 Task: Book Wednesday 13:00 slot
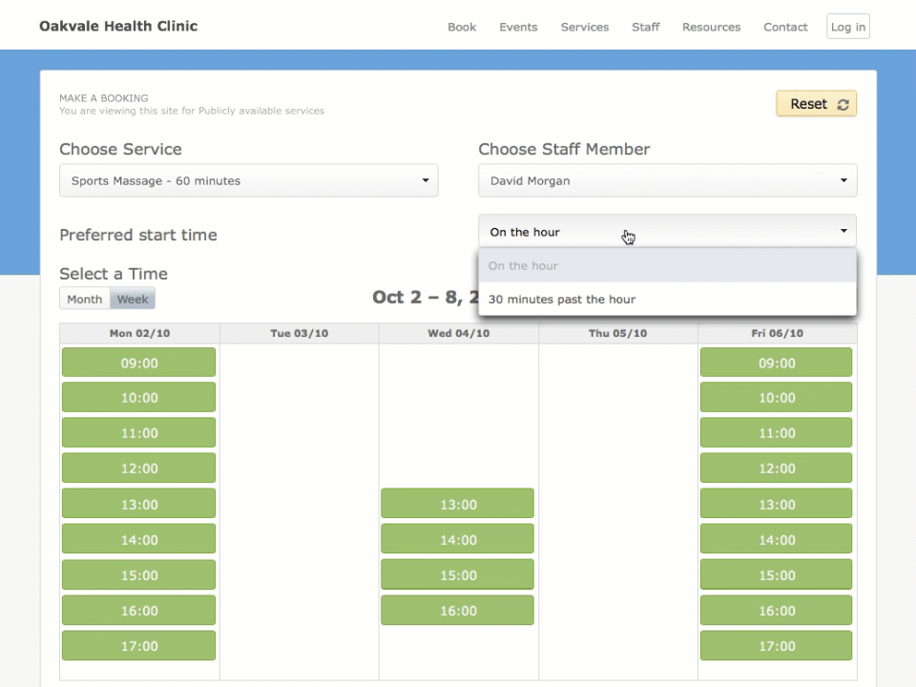click(x=457, y=504)
